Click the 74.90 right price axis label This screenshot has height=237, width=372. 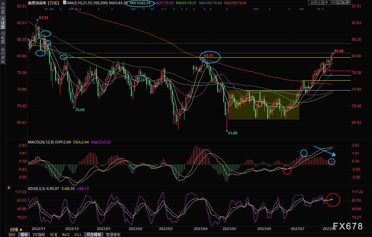tap(357, 89)
